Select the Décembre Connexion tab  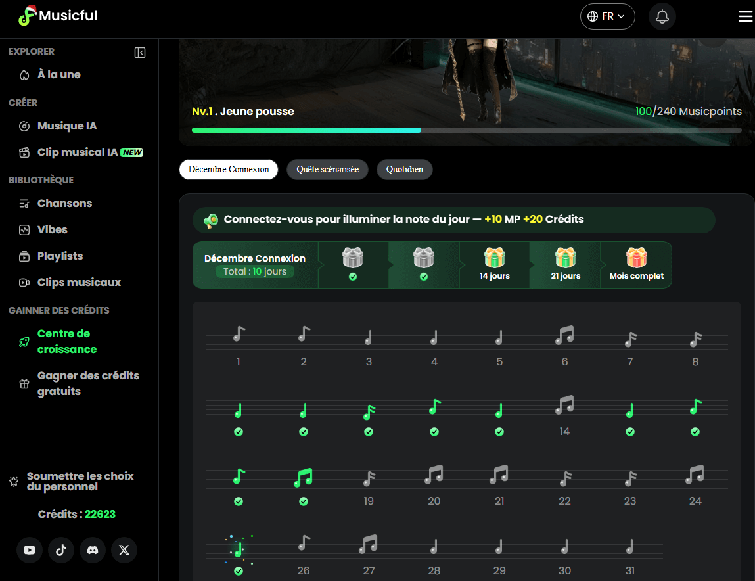[228, 170]
